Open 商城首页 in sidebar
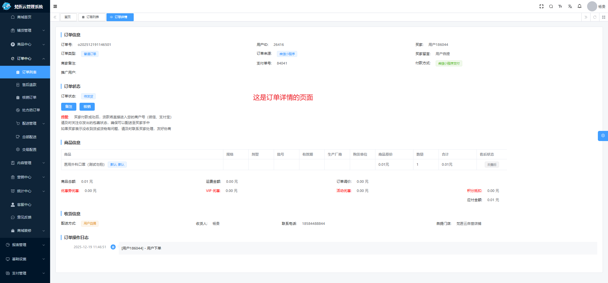This screenshot has height=283, width=608. (x=25, y=17)
